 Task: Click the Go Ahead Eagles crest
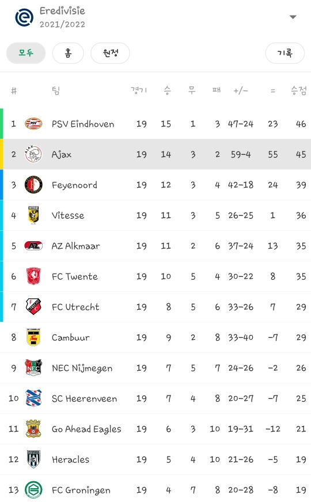[33, 429]
